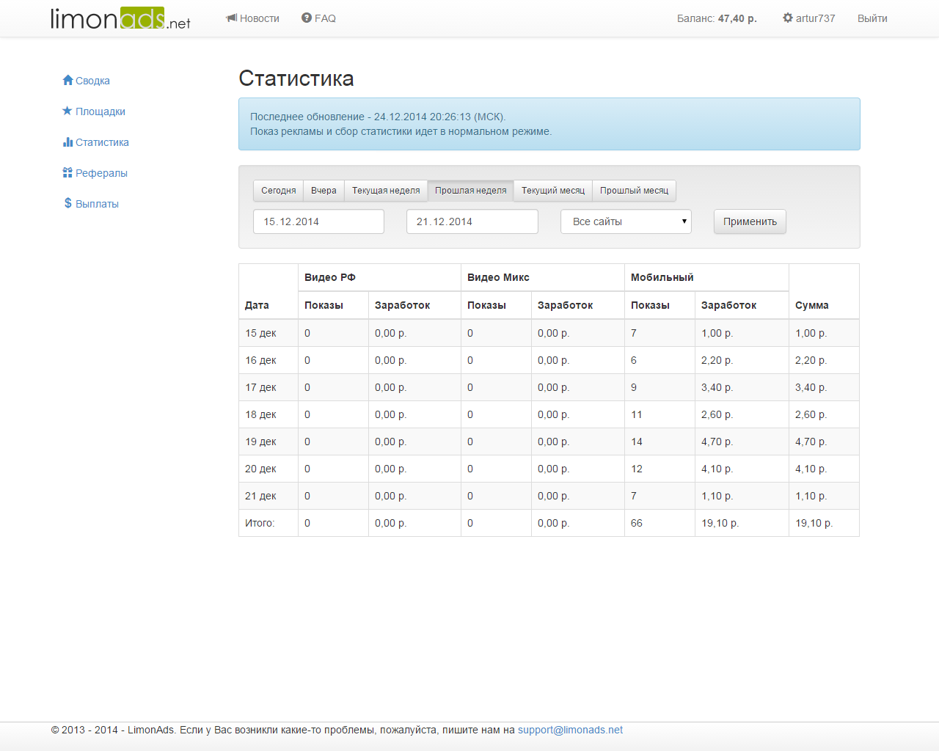Click the gear icon beside artur737
The image size is (939, 751).
point(788,18)
